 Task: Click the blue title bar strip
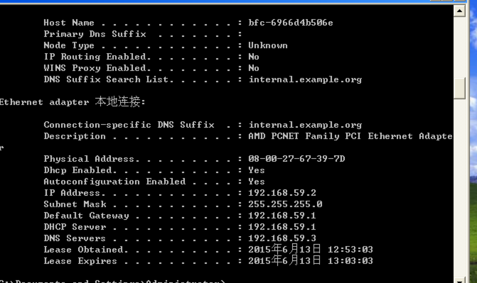213,2
